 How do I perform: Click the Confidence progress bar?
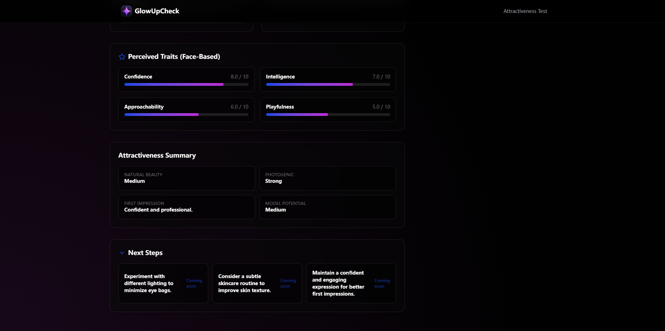[186, 84]
